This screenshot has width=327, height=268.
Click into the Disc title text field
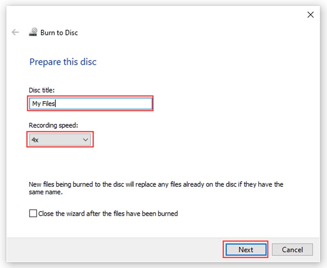click(102, 104)
